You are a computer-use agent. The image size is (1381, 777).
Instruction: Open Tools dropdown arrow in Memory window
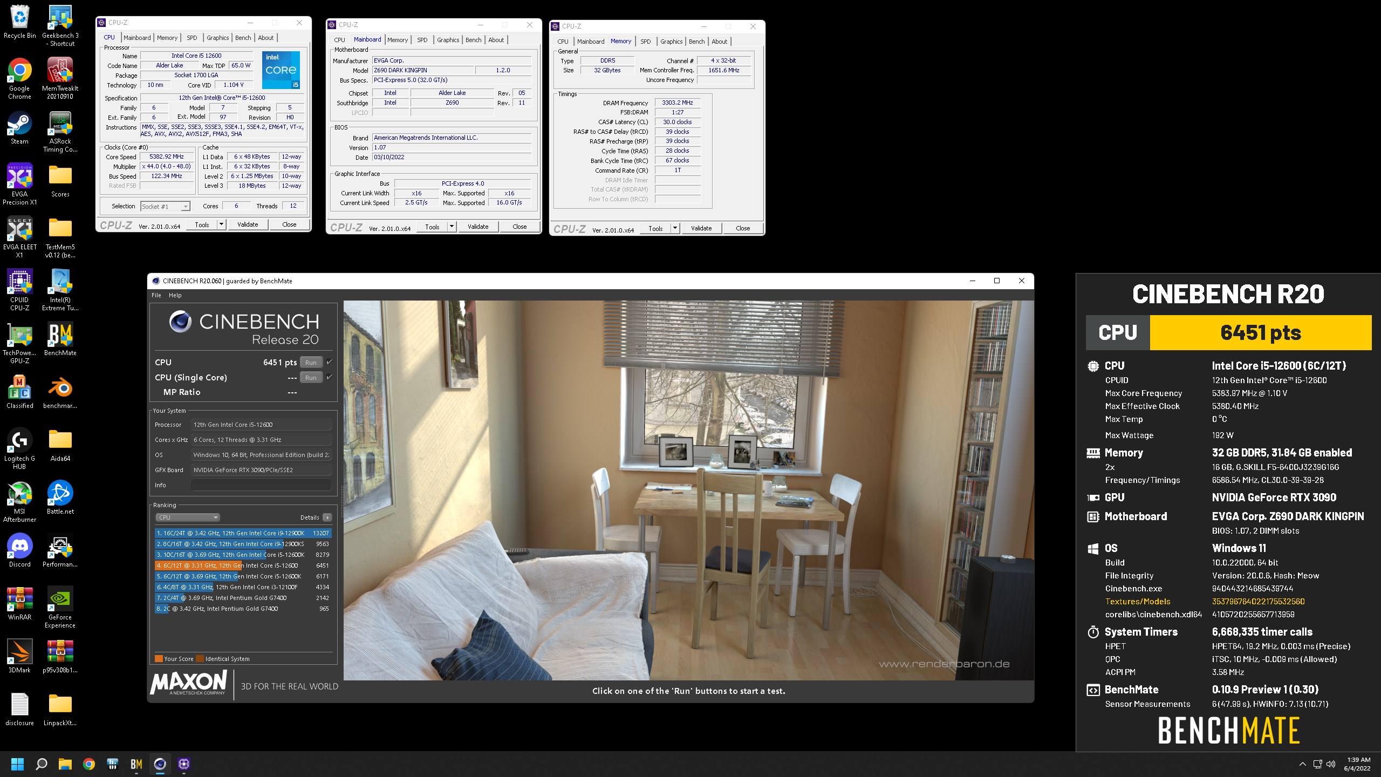pos(675,228)
